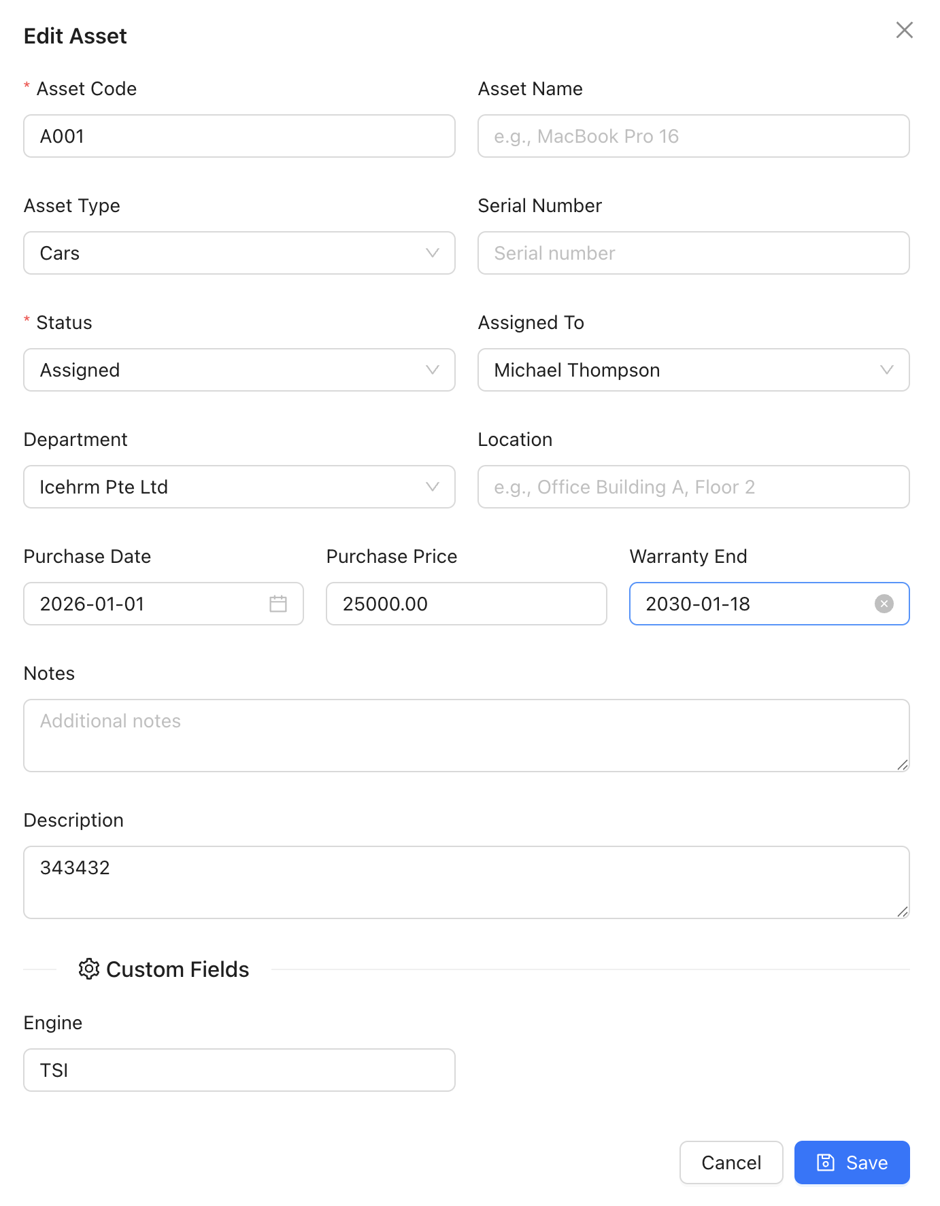Viewport: 940px width, 1206px height.
Task: Click the Warranty End date input
Action: [x=748, y=604]
